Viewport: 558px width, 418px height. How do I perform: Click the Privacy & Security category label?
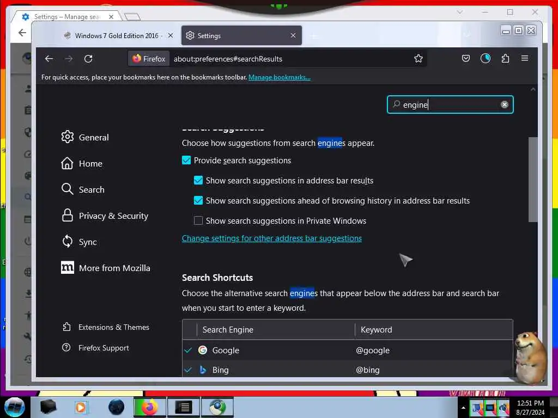[113, 216]
